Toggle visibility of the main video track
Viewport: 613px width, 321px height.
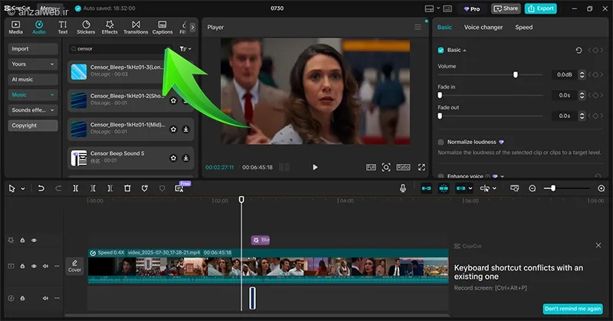pos(34,267)
